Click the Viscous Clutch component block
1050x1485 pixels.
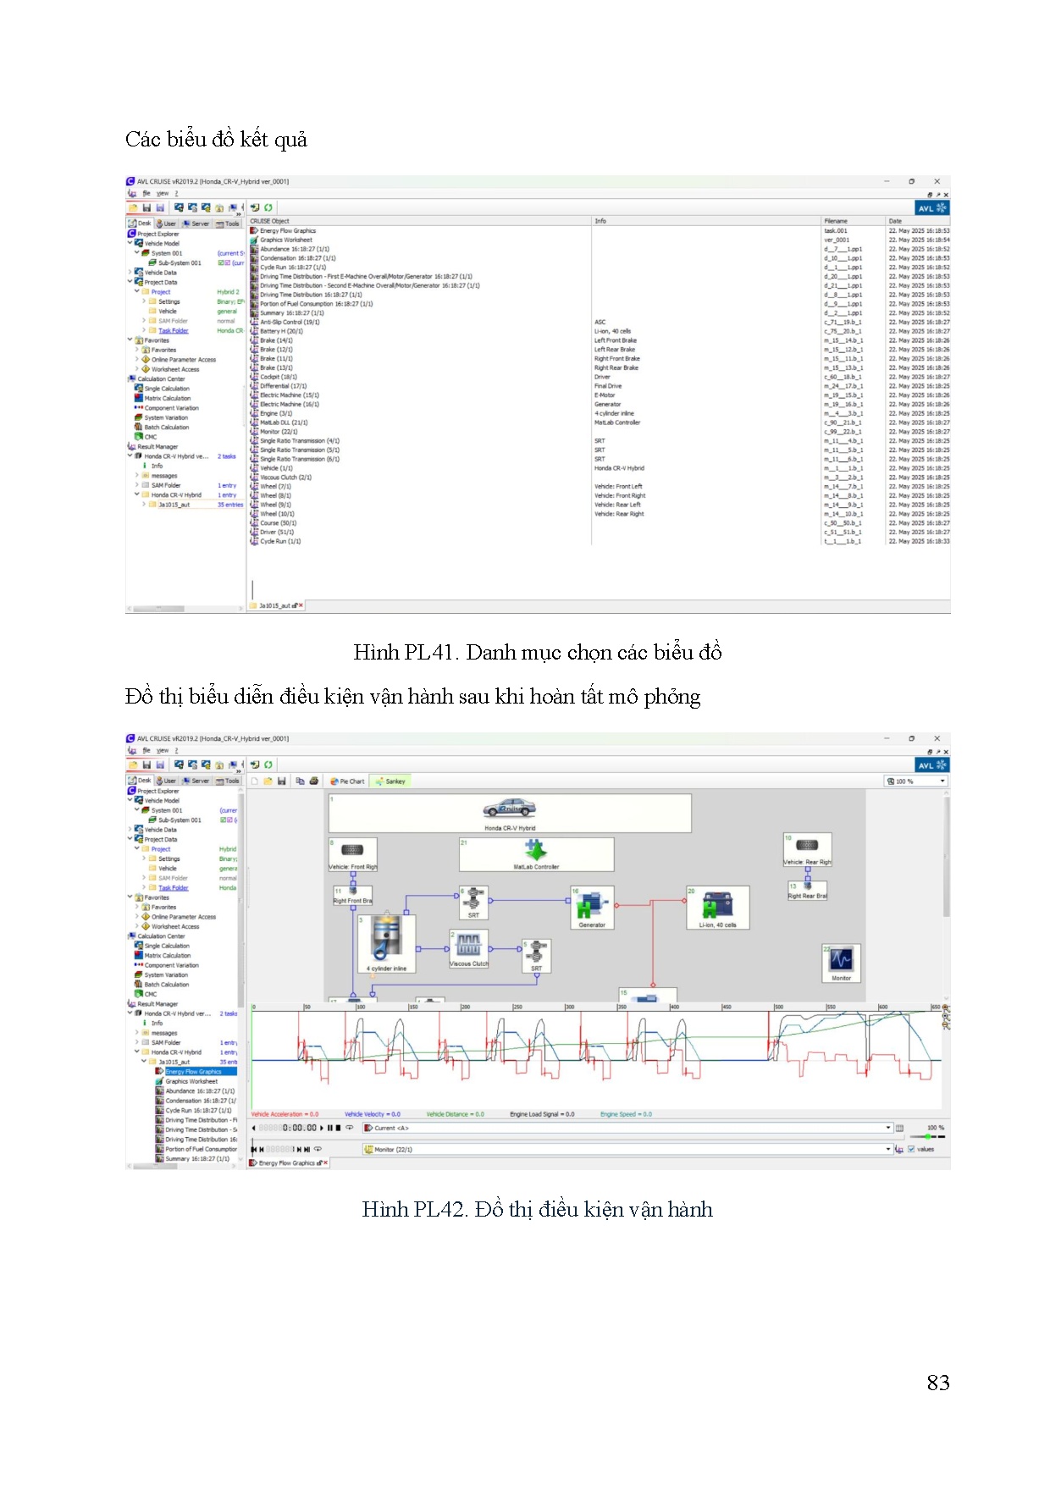coord(468,948)
